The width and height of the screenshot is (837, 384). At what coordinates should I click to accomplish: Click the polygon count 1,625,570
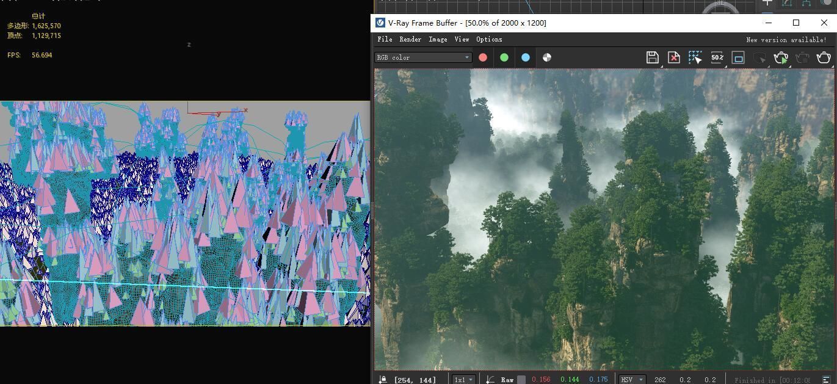(46, 26)
